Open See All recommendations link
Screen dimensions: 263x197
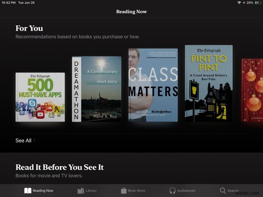click(23, 141)
